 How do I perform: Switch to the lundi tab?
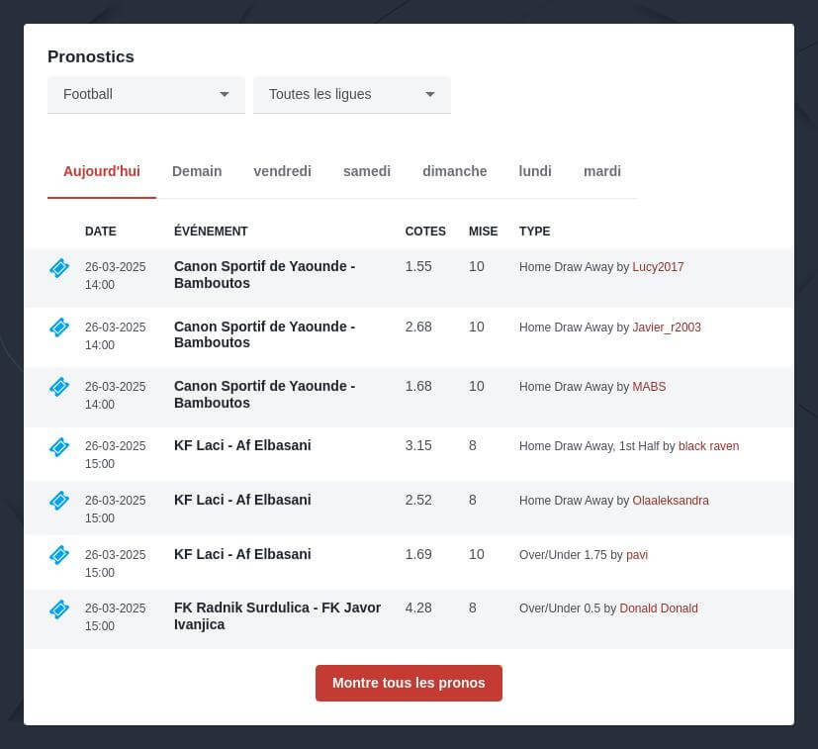pyautogui.click(x=535, y=171)
